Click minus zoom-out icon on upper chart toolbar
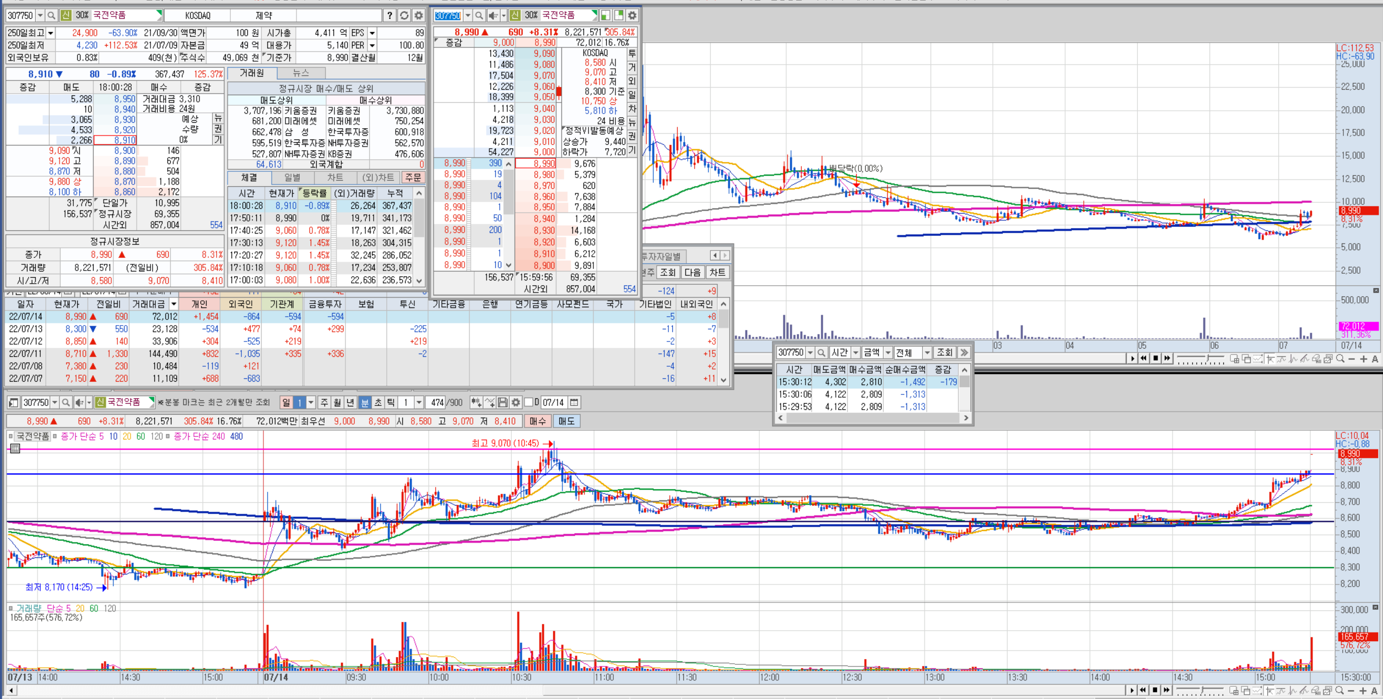The image size is (1383, 699). (1352, 359)
